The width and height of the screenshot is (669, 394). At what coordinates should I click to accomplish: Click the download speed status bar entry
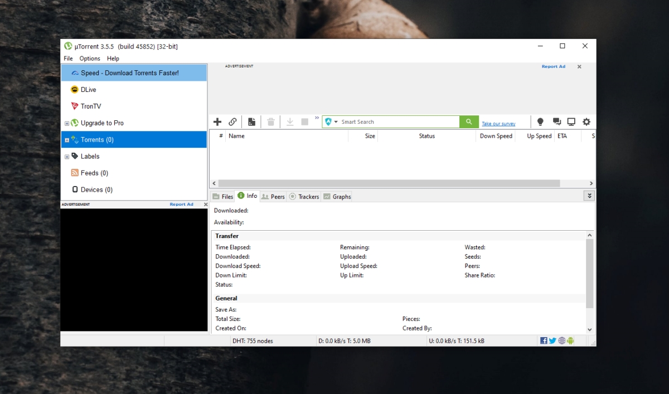(x=344, y=341)
